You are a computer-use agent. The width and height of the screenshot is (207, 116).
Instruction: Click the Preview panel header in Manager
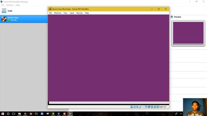click(x=178, y=17)
